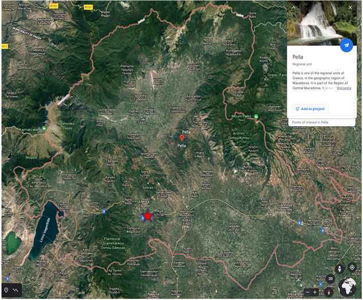
Task: Collapse the Pella info card chevron
Action: point(293,7)
